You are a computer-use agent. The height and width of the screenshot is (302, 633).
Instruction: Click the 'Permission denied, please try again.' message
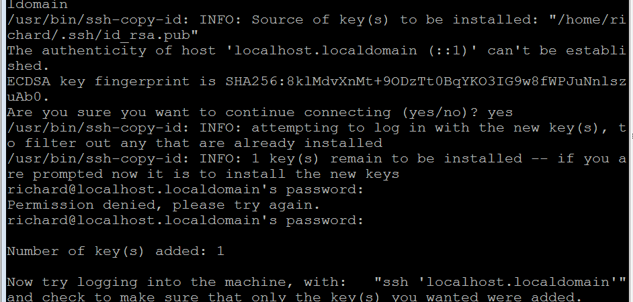coord(163,205)
